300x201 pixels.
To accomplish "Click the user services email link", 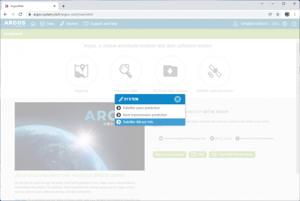I will (x=185, y=138).
